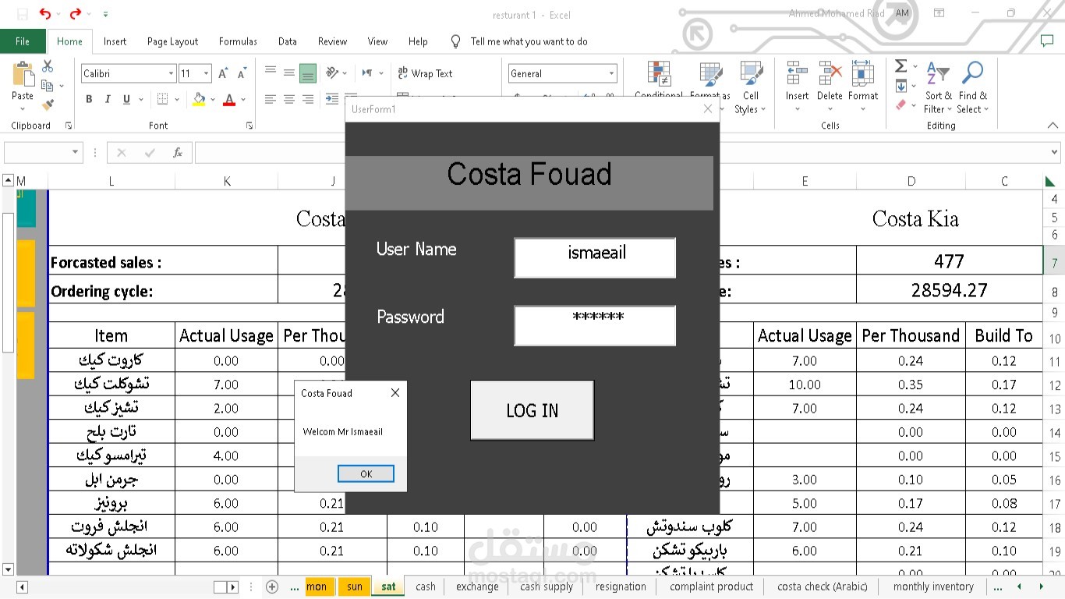Close the Costa Fouad message box

pos(395,393)
